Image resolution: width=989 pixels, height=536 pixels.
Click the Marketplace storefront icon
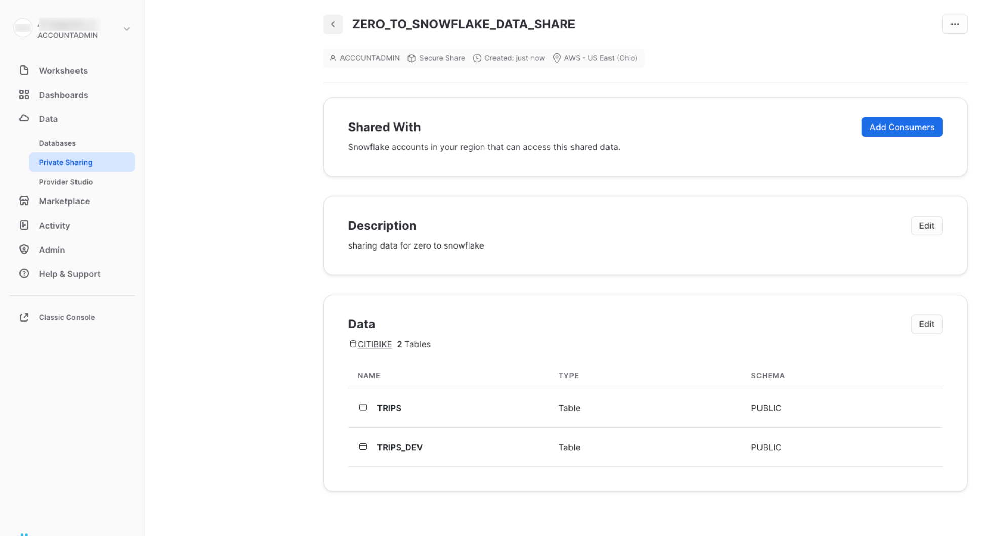tap(24, 201)
